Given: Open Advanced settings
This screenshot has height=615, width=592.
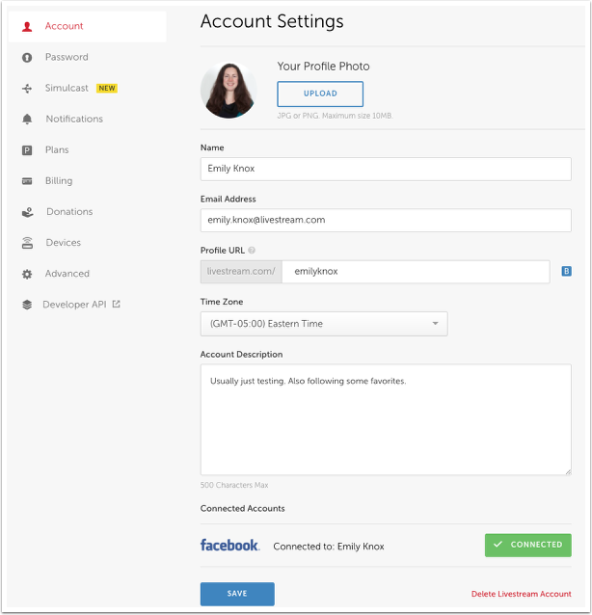Looking at the screenshot, I should pos(67,274).
